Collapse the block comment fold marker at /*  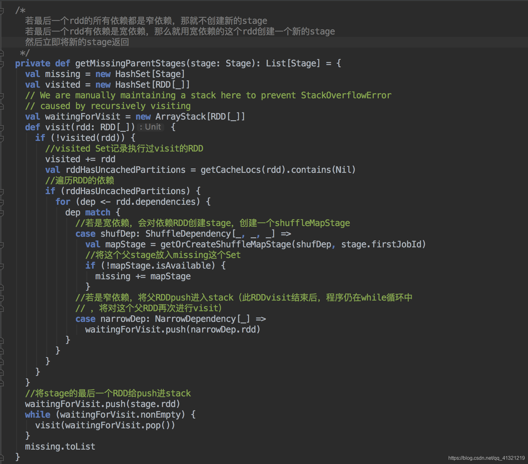point(2,11)
